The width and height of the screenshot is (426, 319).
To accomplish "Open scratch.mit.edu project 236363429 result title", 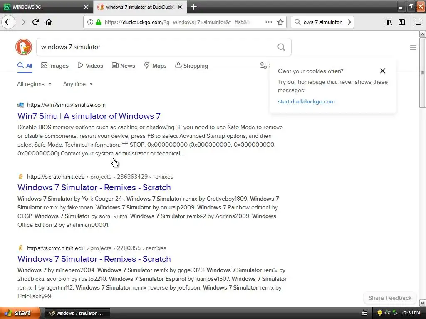I will 94,187.
